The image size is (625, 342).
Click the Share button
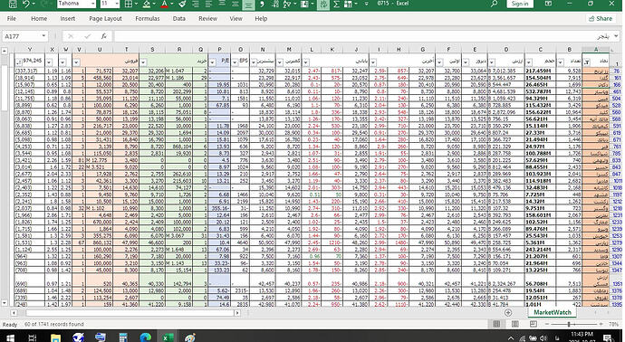pyautogui.click(x=601, y=19)
